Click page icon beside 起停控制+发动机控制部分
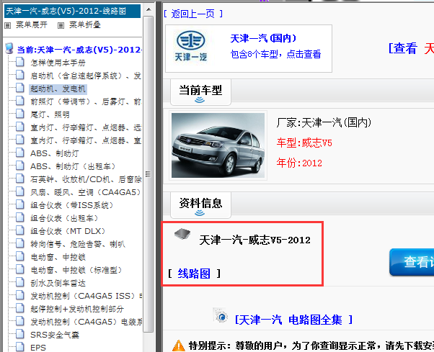 [20, 308]
